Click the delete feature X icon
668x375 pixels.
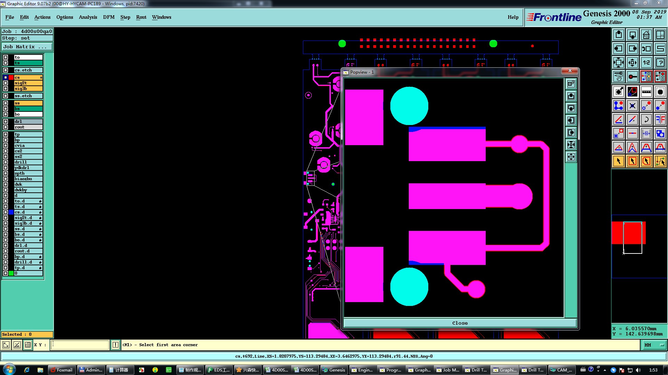(x=632, y=106)
